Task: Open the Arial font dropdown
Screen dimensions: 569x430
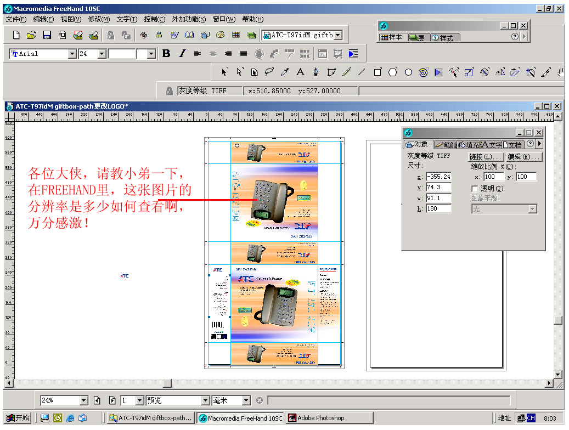Action: coord(72,54)
